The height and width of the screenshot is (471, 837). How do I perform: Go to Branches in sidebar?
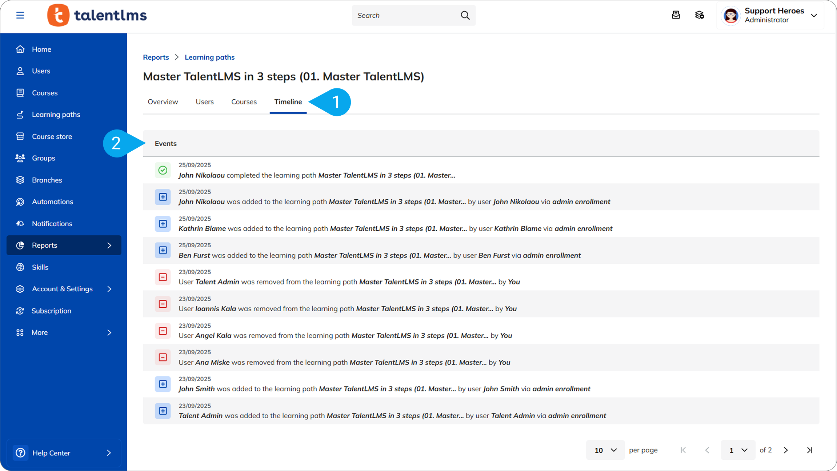pyautogui.click(x=47, y=180)
